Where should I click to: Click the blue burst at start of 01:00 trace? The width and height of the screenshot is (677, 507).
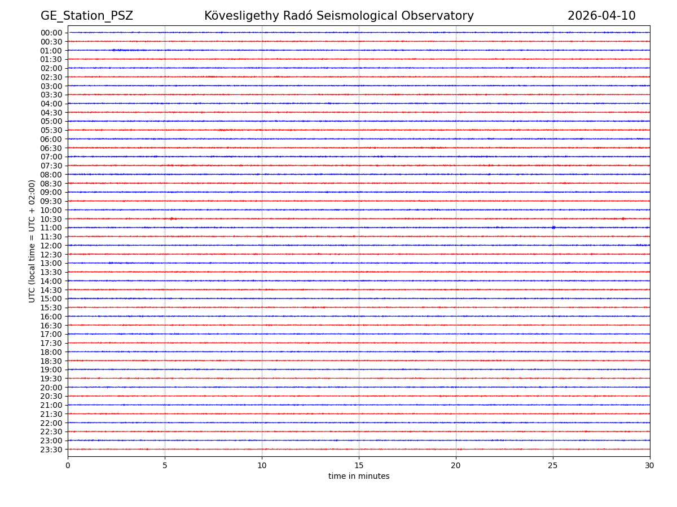(121, 50)
